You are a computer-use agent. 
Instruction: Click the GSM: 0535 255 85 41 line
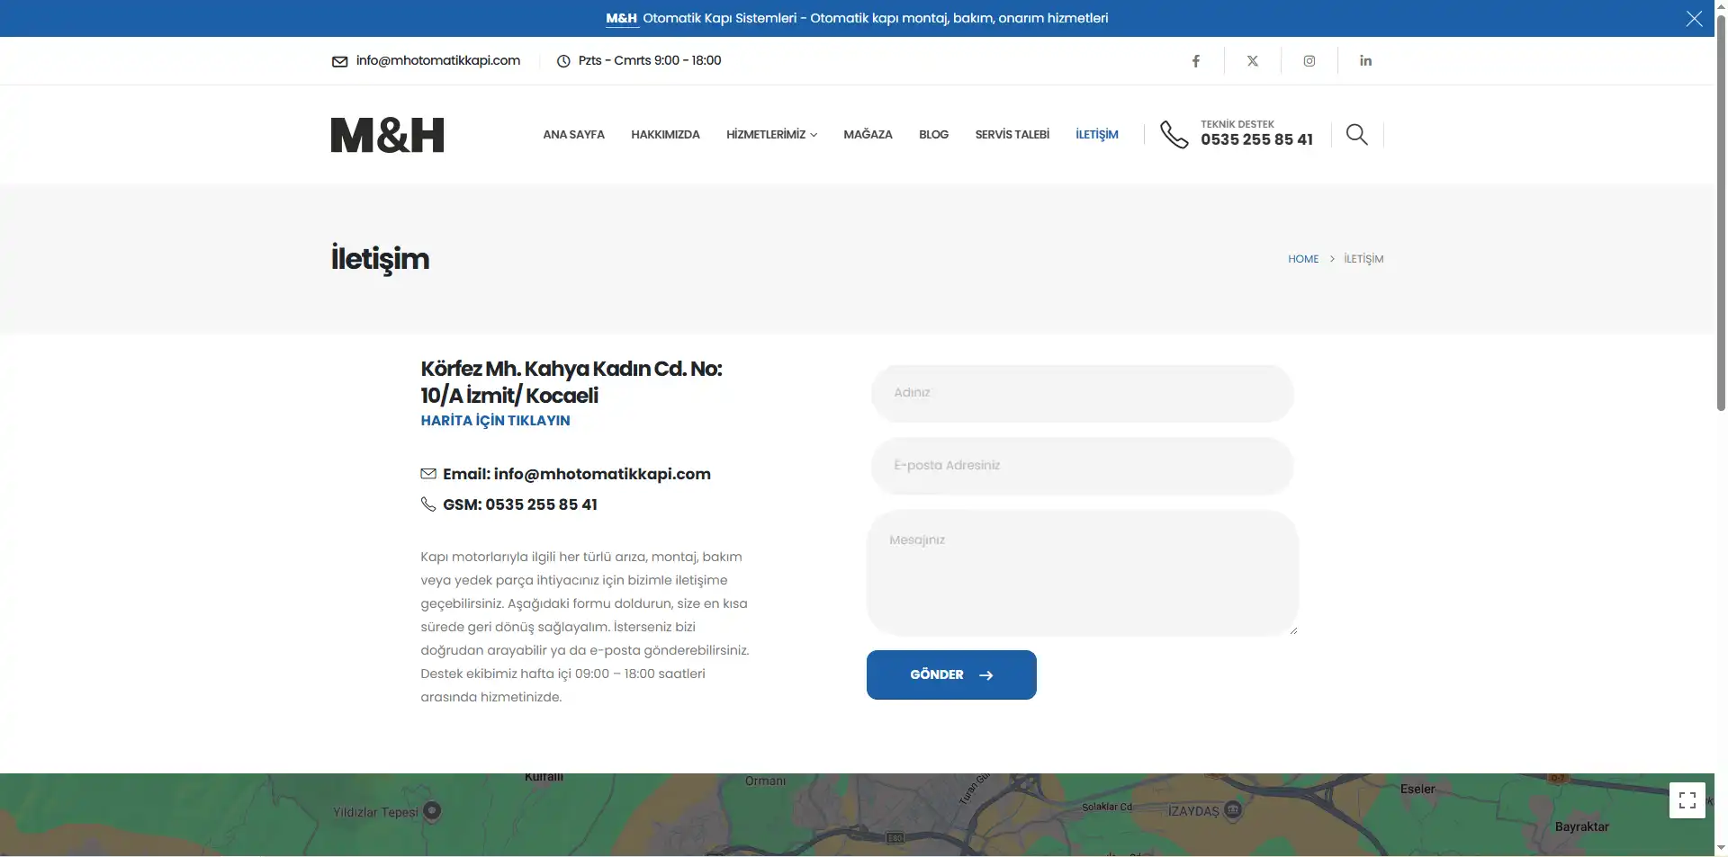point(519,504)
